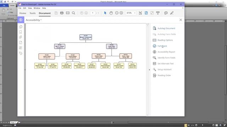Image resolution: width=227 pixels, height=127 pixels.
Task: Switch to the Tools tab in Acrobat
Action: 32,13
